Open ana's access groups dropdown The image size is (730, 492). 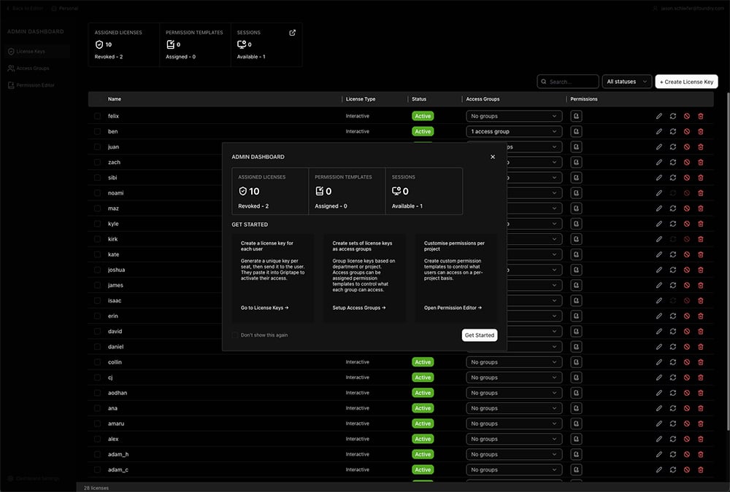coord(514,408)
